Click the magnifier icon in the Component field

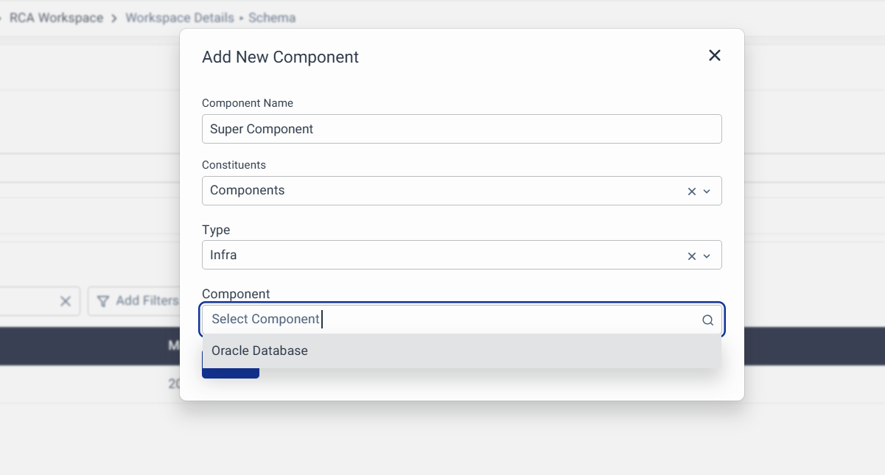pyautogui.click(x=707, y=320)
